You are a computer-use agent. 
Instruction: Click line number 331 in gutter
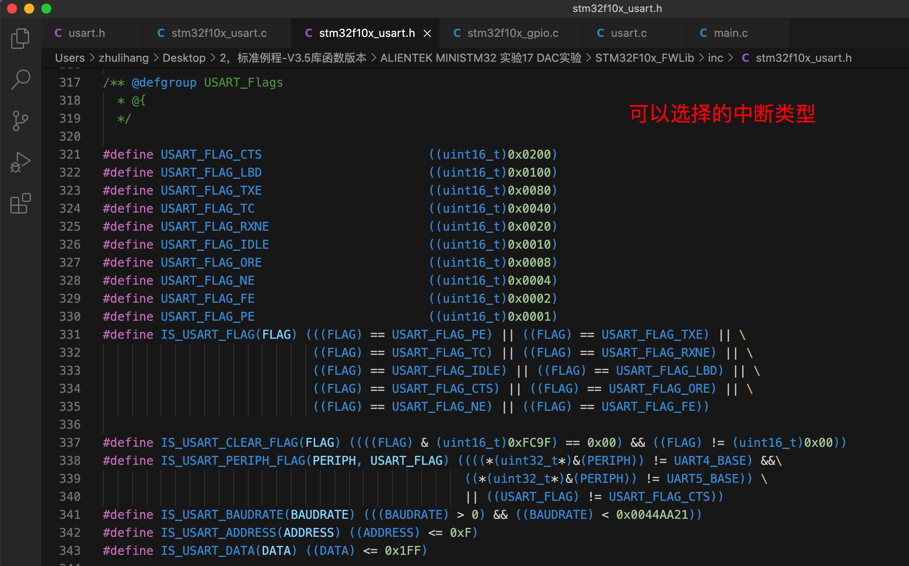(70, 334)
